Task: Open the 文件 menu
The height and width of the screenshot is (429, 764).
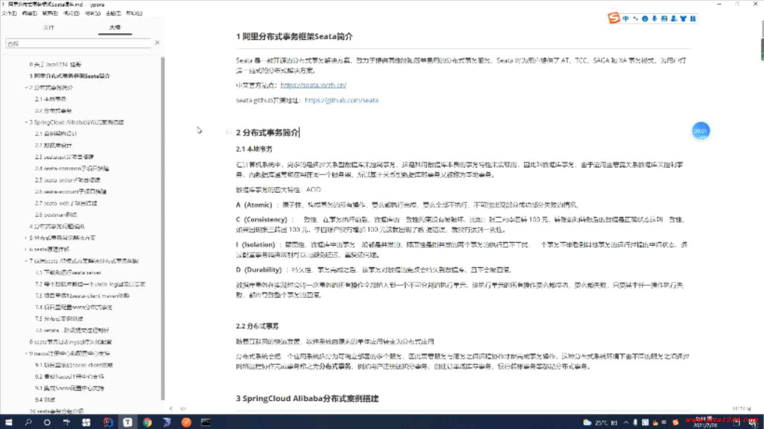Action: click(9, 13)
